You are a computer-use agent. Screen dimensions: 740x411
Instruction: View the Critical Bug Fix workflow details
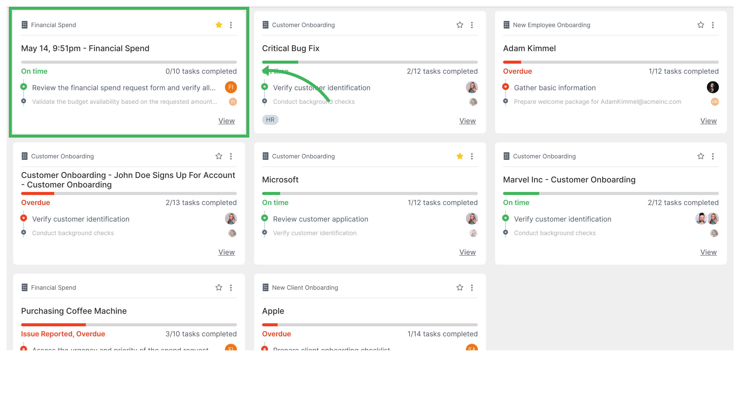[466, 121]
